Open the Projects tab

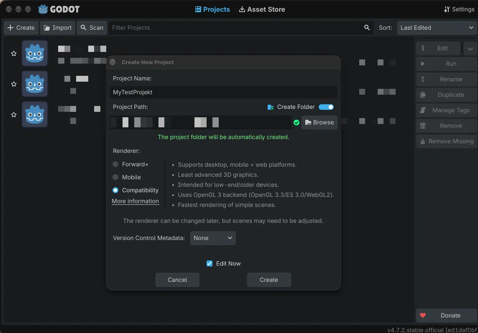212,10
